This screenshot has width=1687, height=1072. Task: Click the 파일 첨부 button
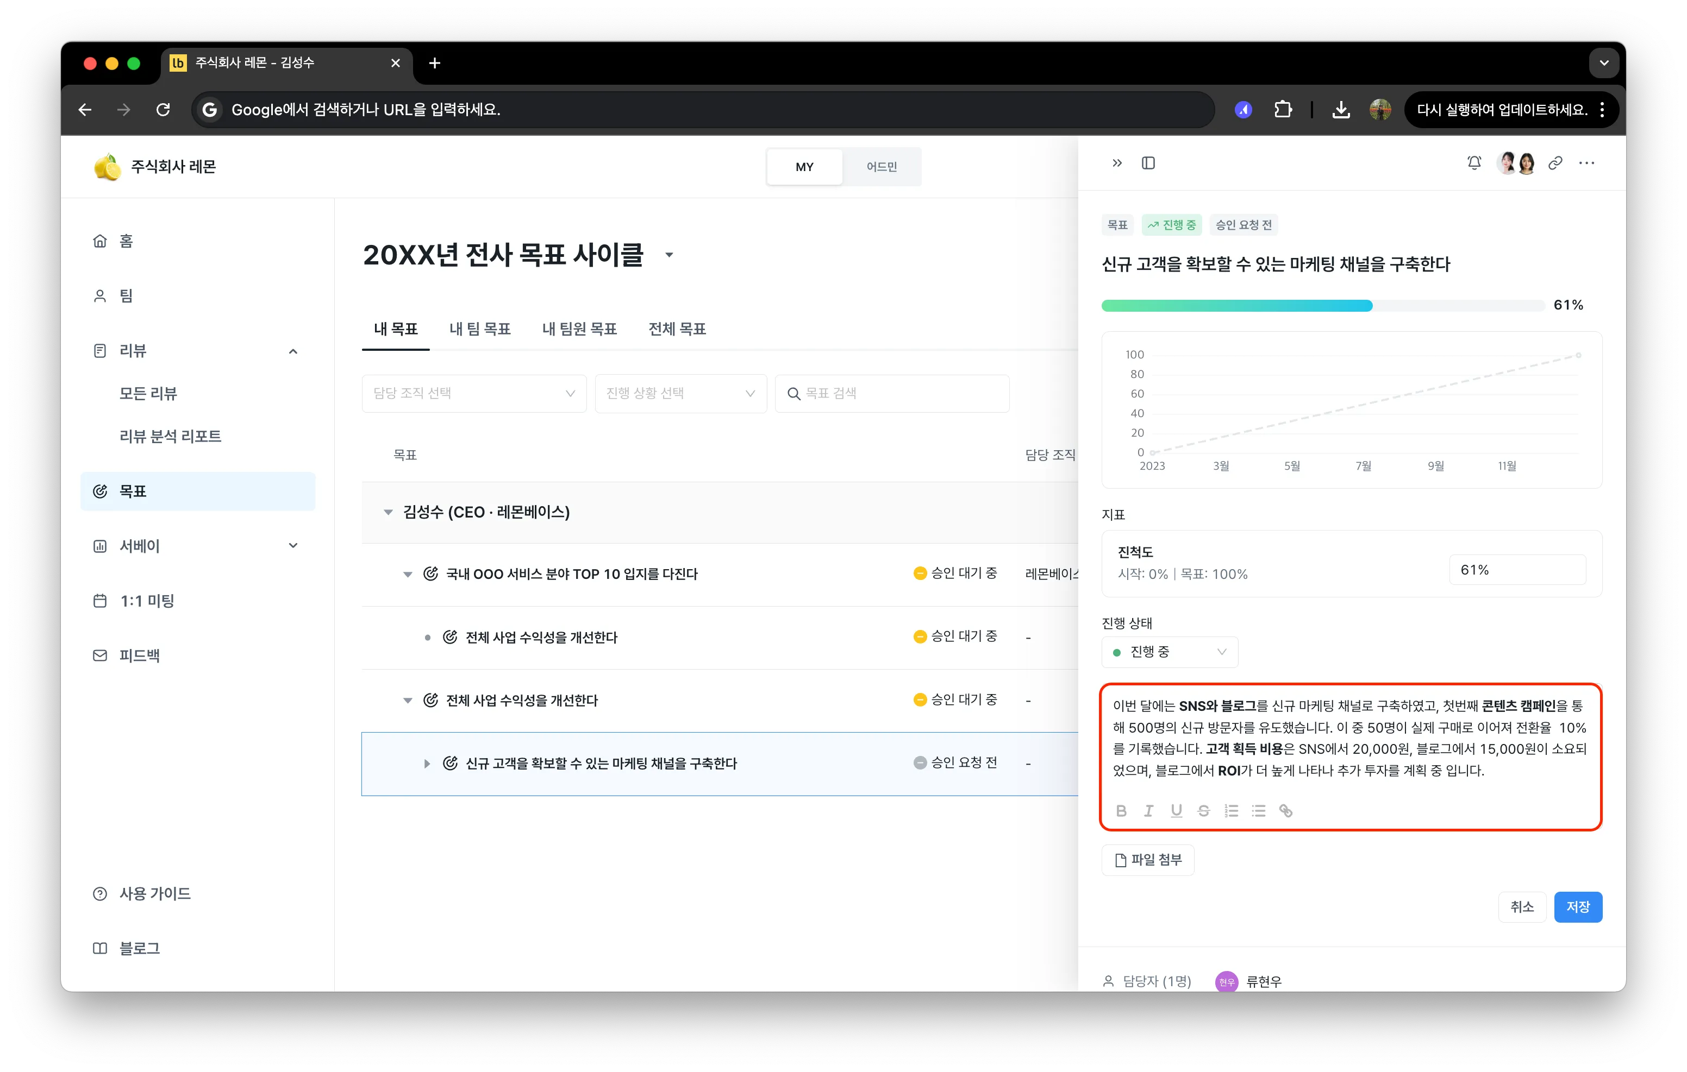pyautogui.click(x=1147, y=860)
